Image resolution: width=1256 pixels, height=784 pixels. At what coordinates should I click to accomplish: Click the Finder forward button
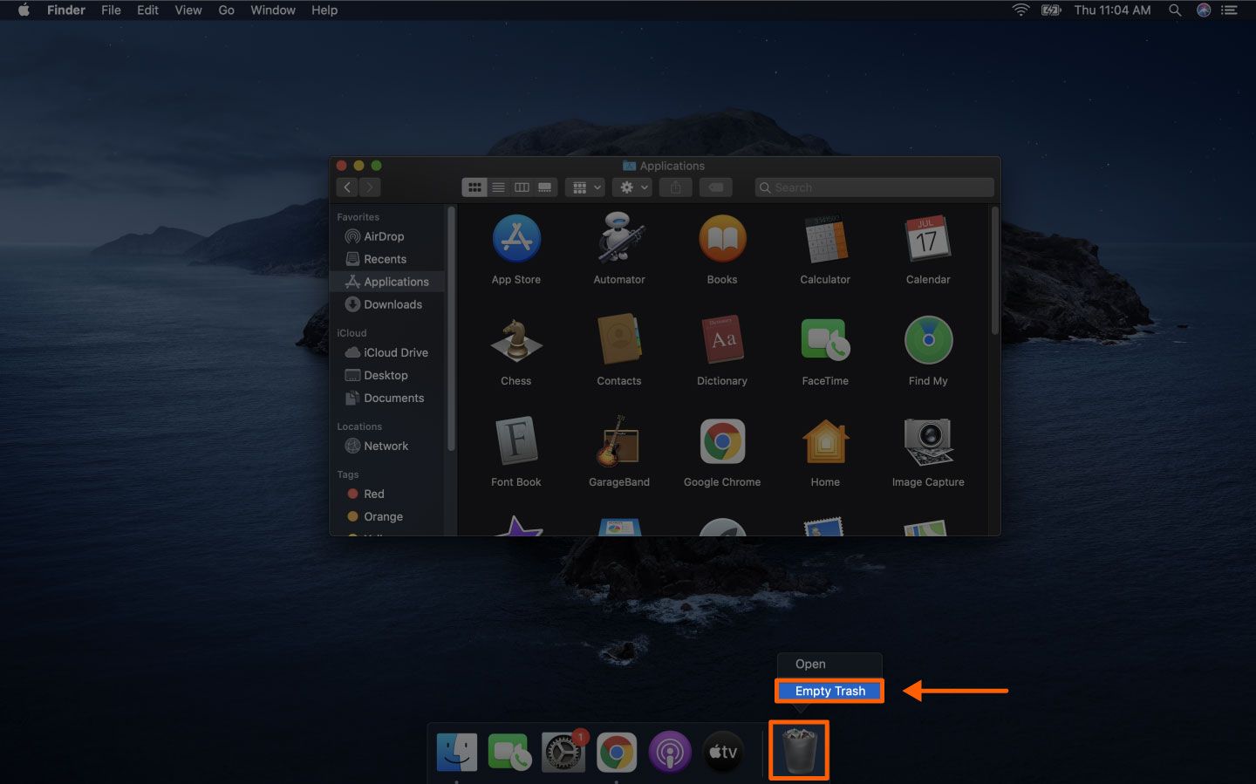coord(370,187)
